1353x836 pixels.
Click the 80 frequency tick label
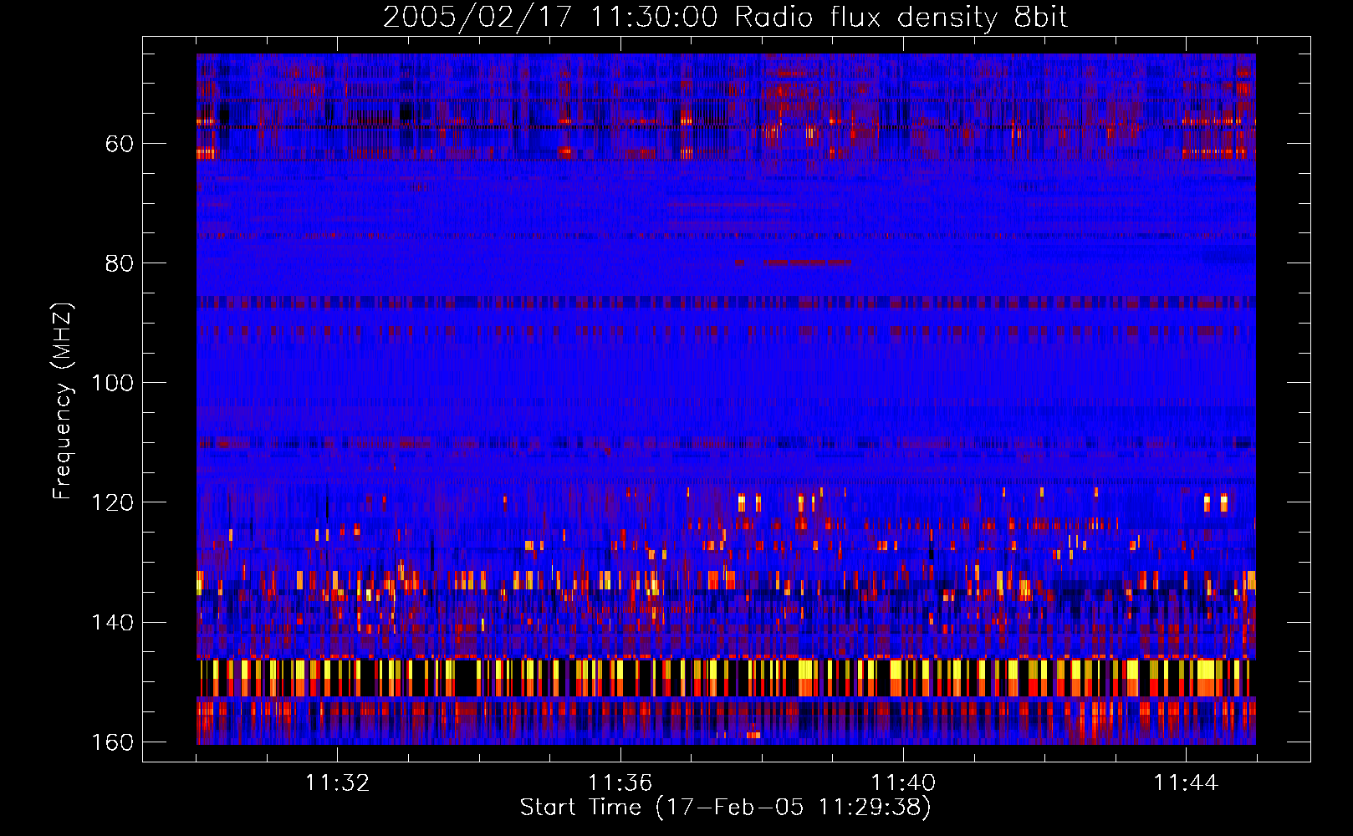pyautogui.click(x=120, y=263)
